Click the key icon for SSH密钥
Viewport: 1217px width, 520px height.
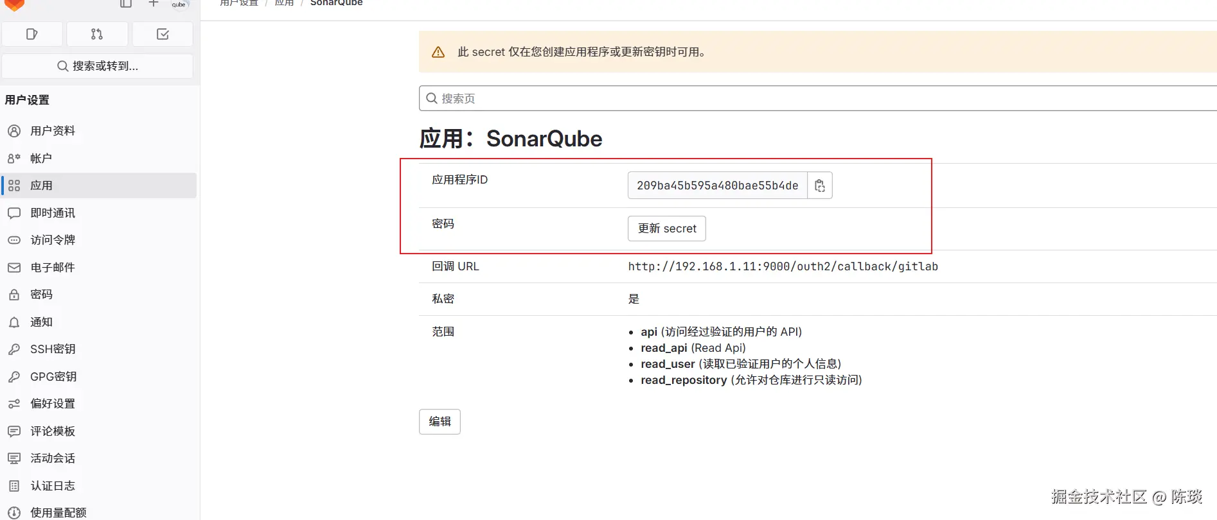click(x=14, y=349)
